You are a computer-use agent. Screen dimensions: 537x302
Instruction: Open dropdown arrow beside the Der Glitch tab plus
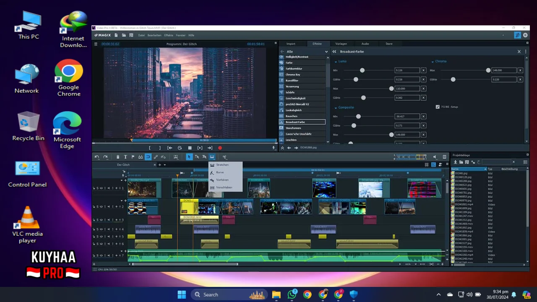165,165
